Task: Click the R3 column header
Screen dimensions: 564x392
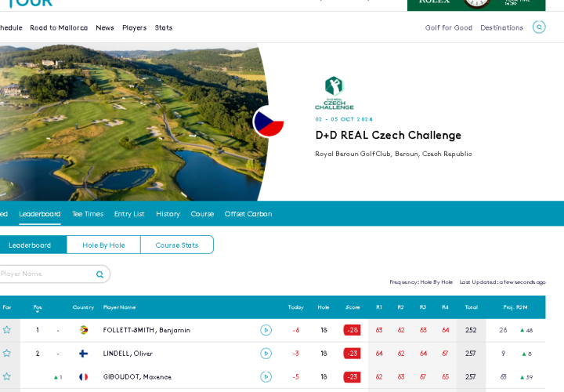Action: (423, 307)
